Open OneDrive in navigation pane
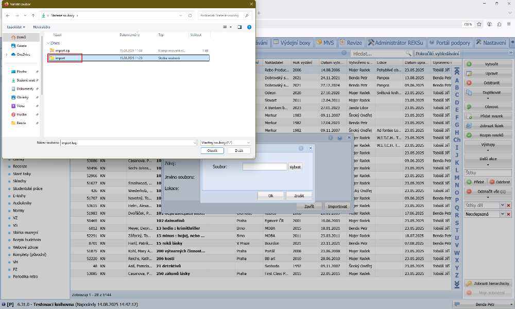The image size is (515, 309). pos(23,54)
